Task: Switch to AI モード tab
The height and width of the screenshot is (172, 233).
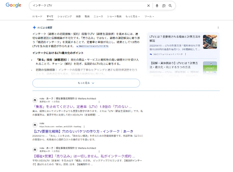Action: coord(37,16)
